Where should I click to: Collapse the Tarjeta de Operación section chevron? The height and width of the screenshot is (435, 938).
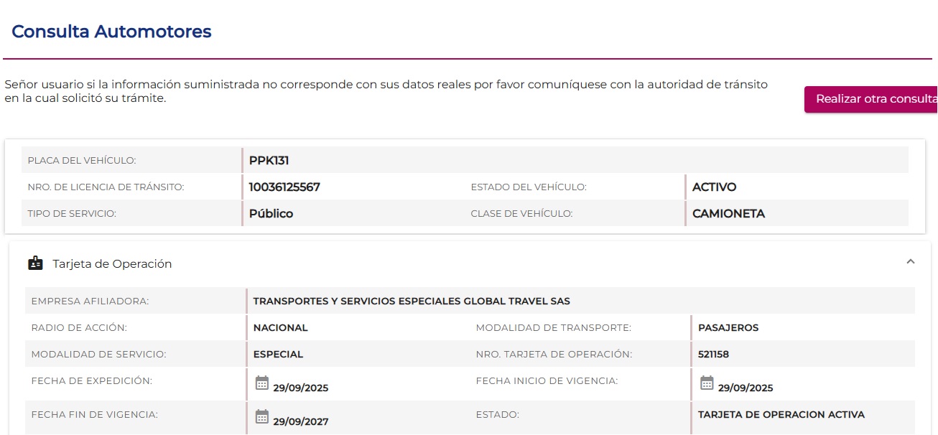point(910,262)
